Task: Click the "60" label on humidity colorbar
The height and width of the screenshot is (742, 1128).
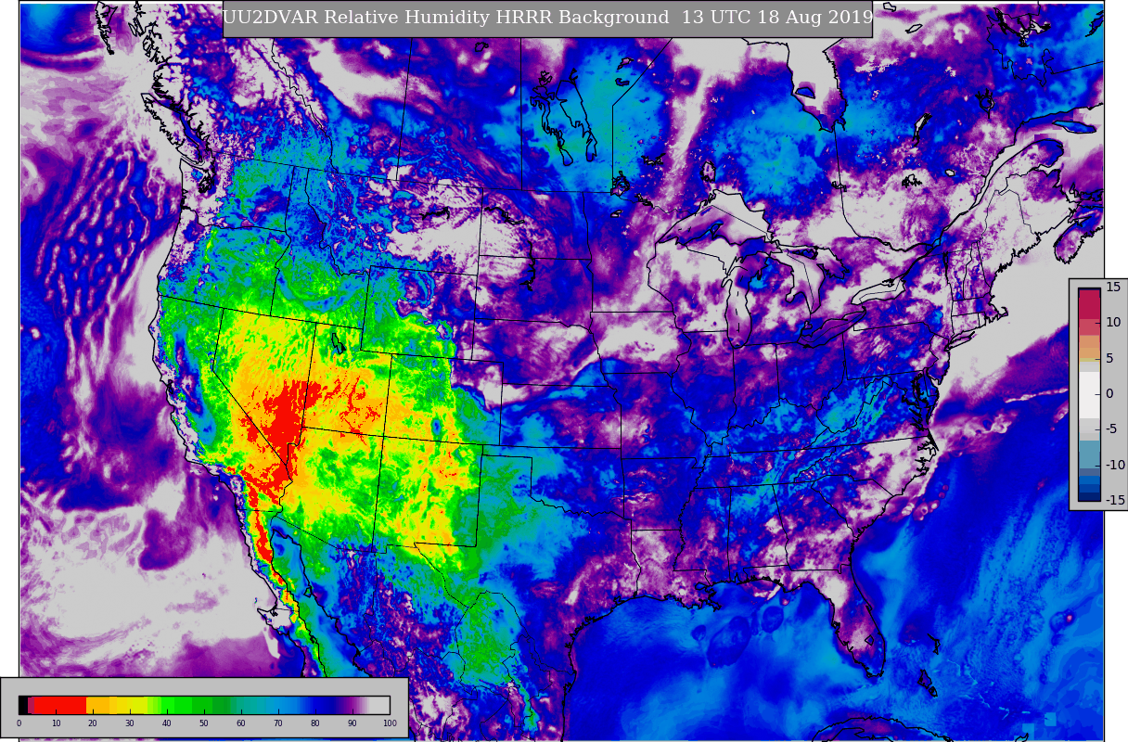Action: pos(241,723)
